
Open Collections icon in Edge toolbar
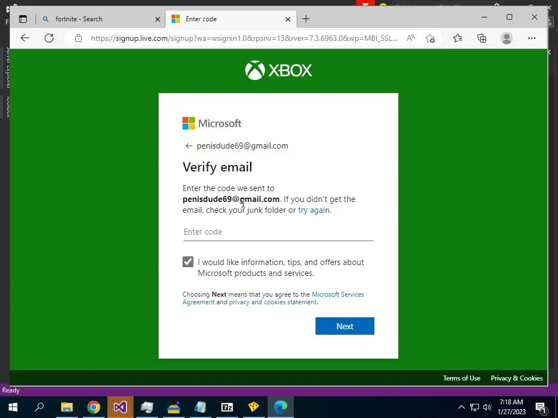(482, 38)
